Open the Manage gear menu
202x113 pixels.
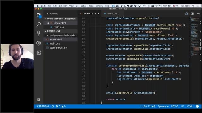coord(39,100)
